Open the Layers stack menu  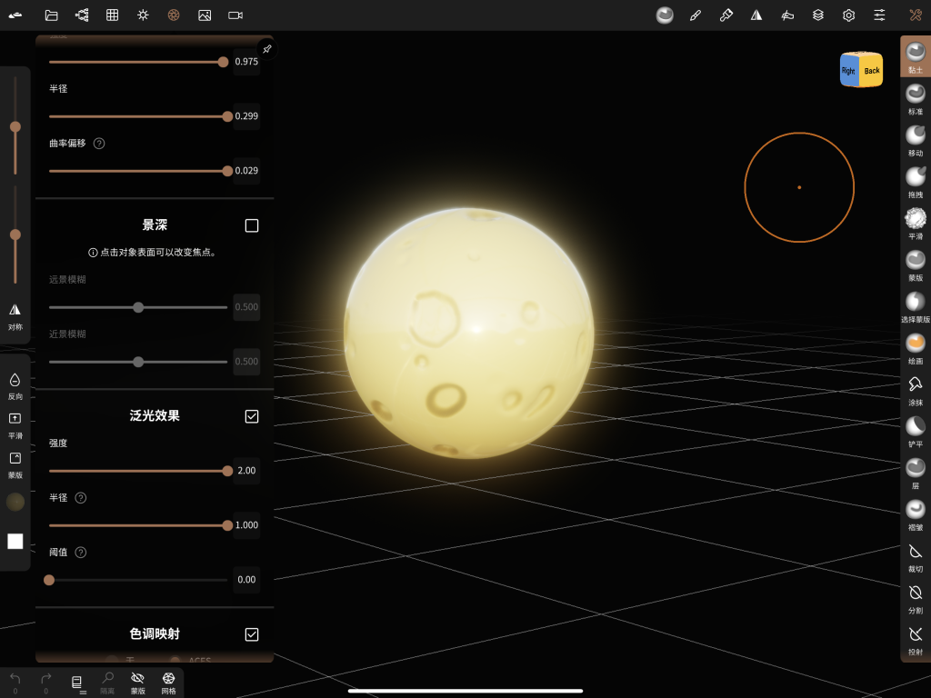818,15
